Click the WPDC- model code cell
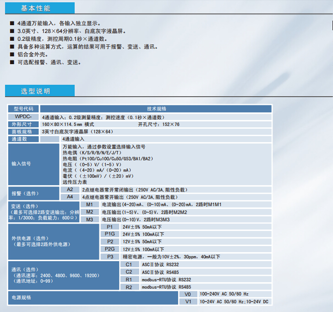This screenshot has width=333, height=312. tap(24, 117)
